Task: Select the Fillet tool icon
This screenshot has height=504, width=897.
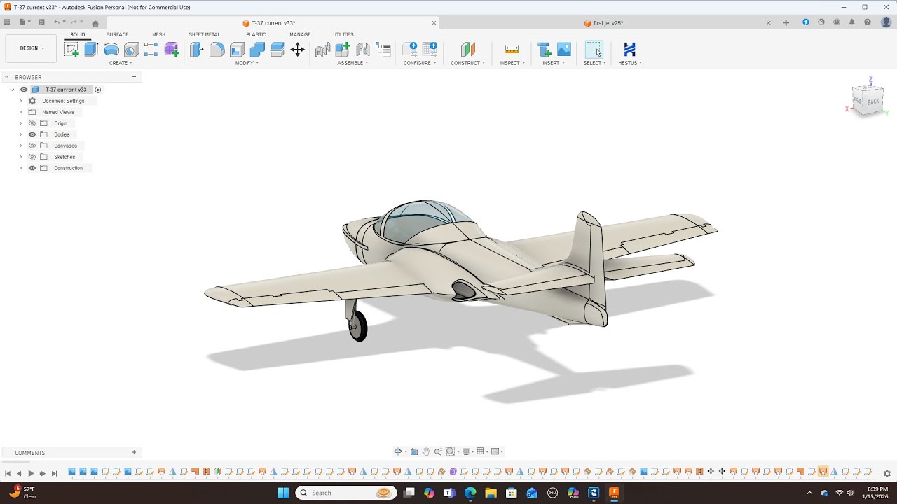Action: click(x=217, y=49)
